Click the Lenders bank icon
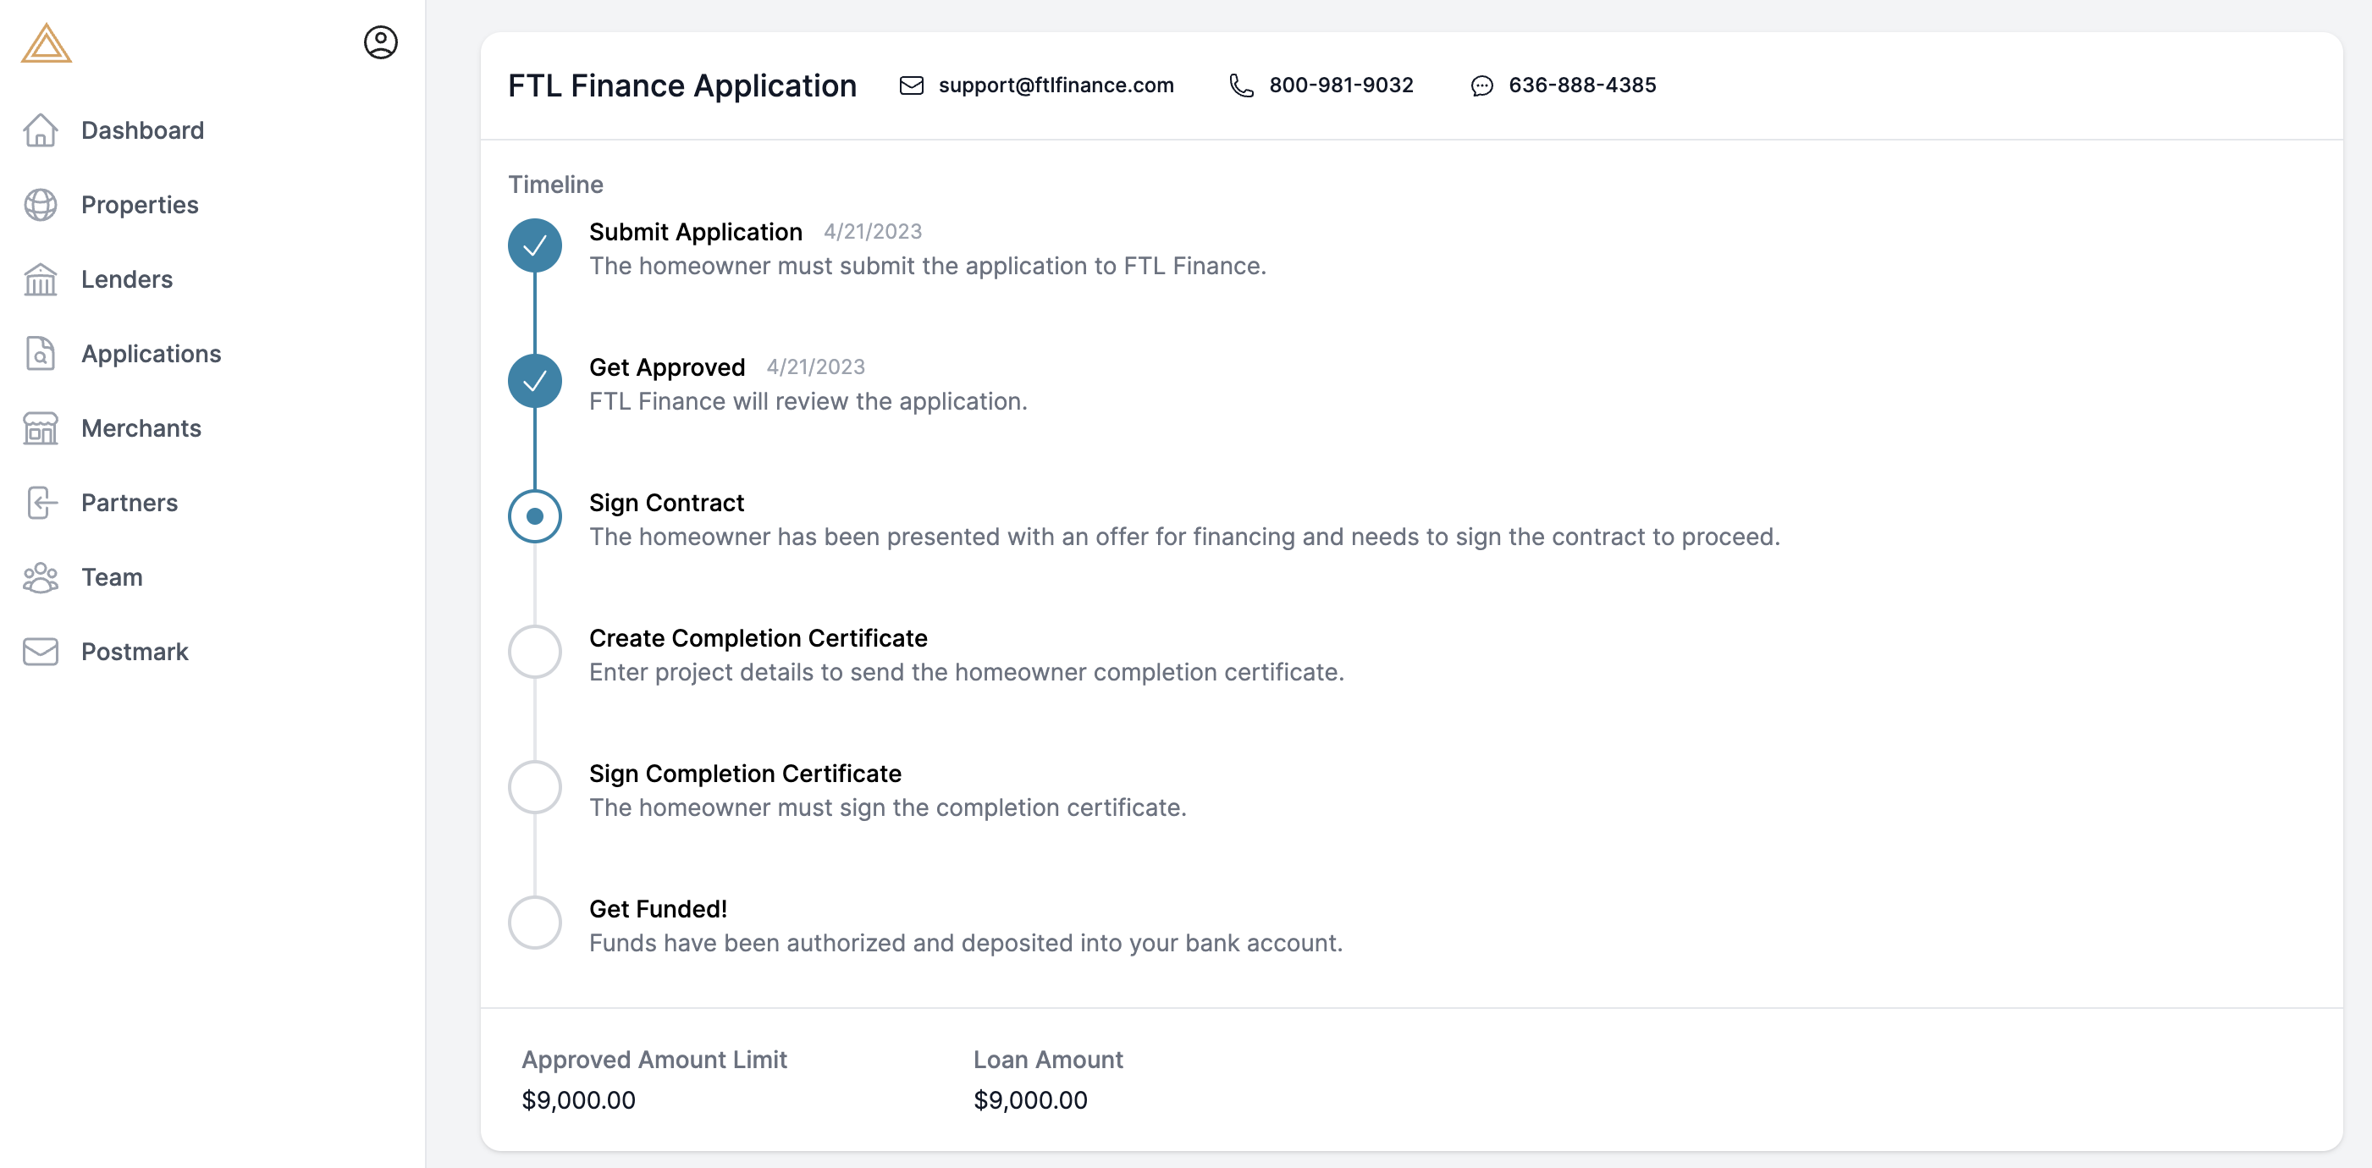This screenshot has height=1168, width=2372. 41,280
